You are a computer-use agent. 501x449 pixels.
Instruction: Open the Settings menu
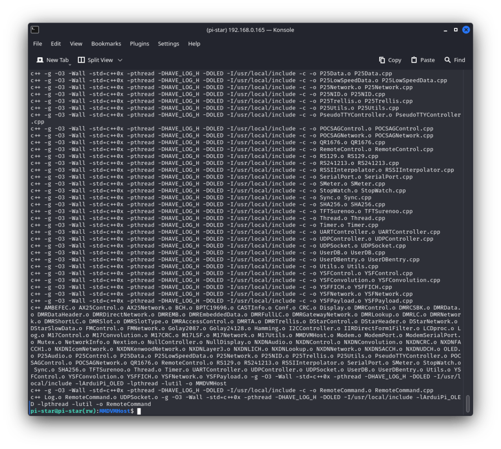[x=168, y=44]
